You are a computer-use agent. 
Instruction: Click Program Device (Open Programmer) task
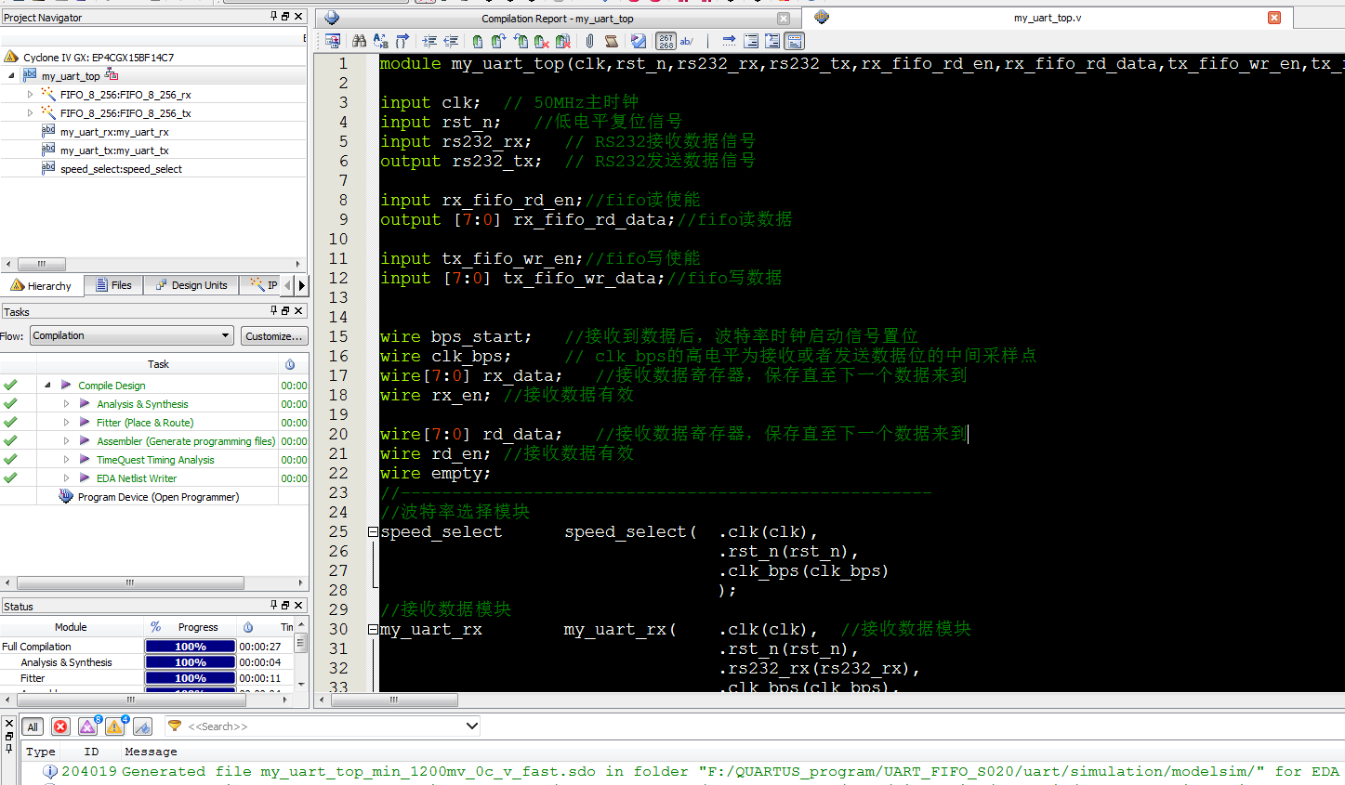(x=158, y=497)
